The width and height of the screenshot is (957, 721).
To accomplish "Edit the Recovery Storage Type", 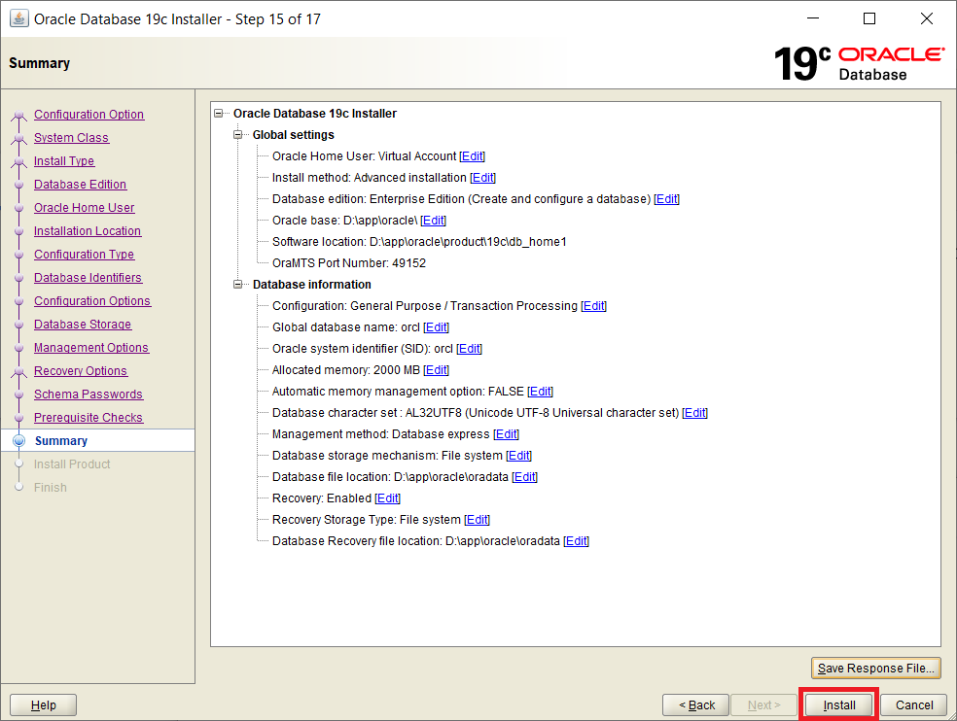I will (477, 519).
